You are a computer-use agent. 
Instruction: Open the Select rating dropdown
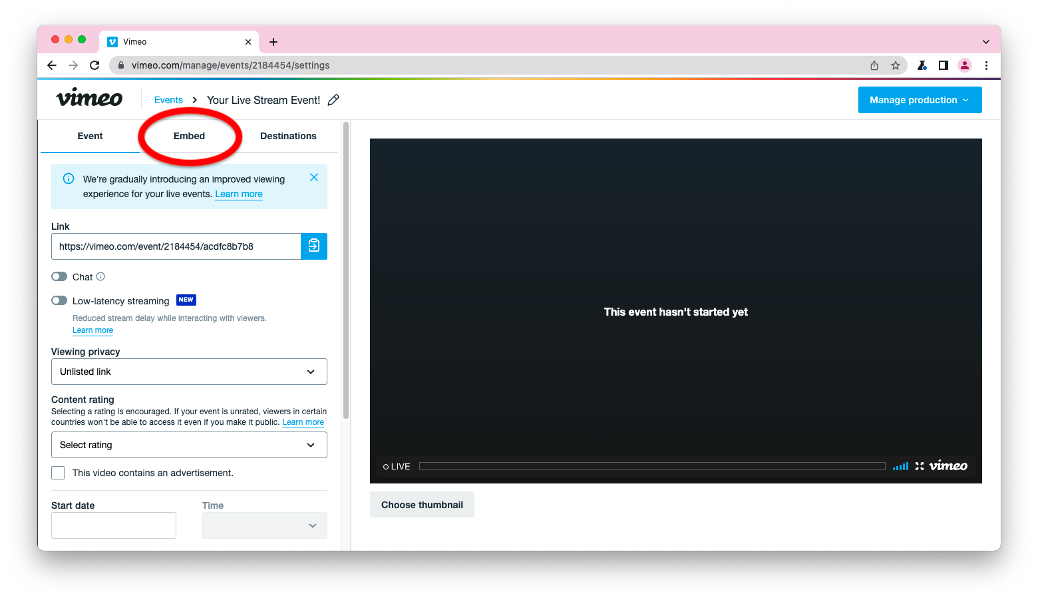189,445
